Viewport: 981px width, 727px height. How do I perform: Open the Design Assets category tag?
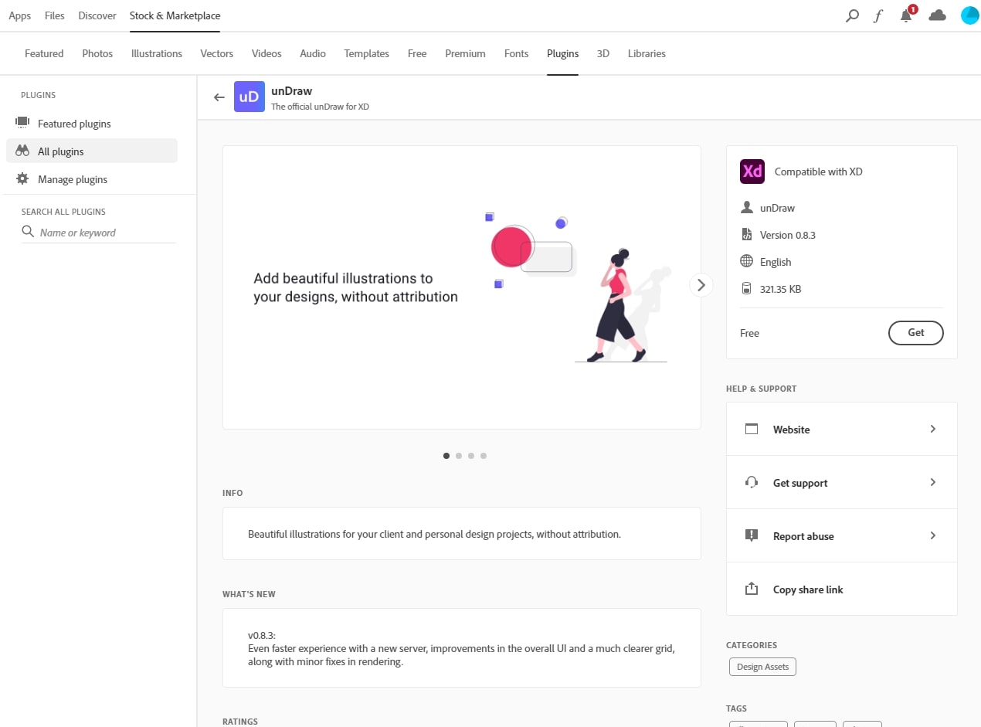pos(762,667)
